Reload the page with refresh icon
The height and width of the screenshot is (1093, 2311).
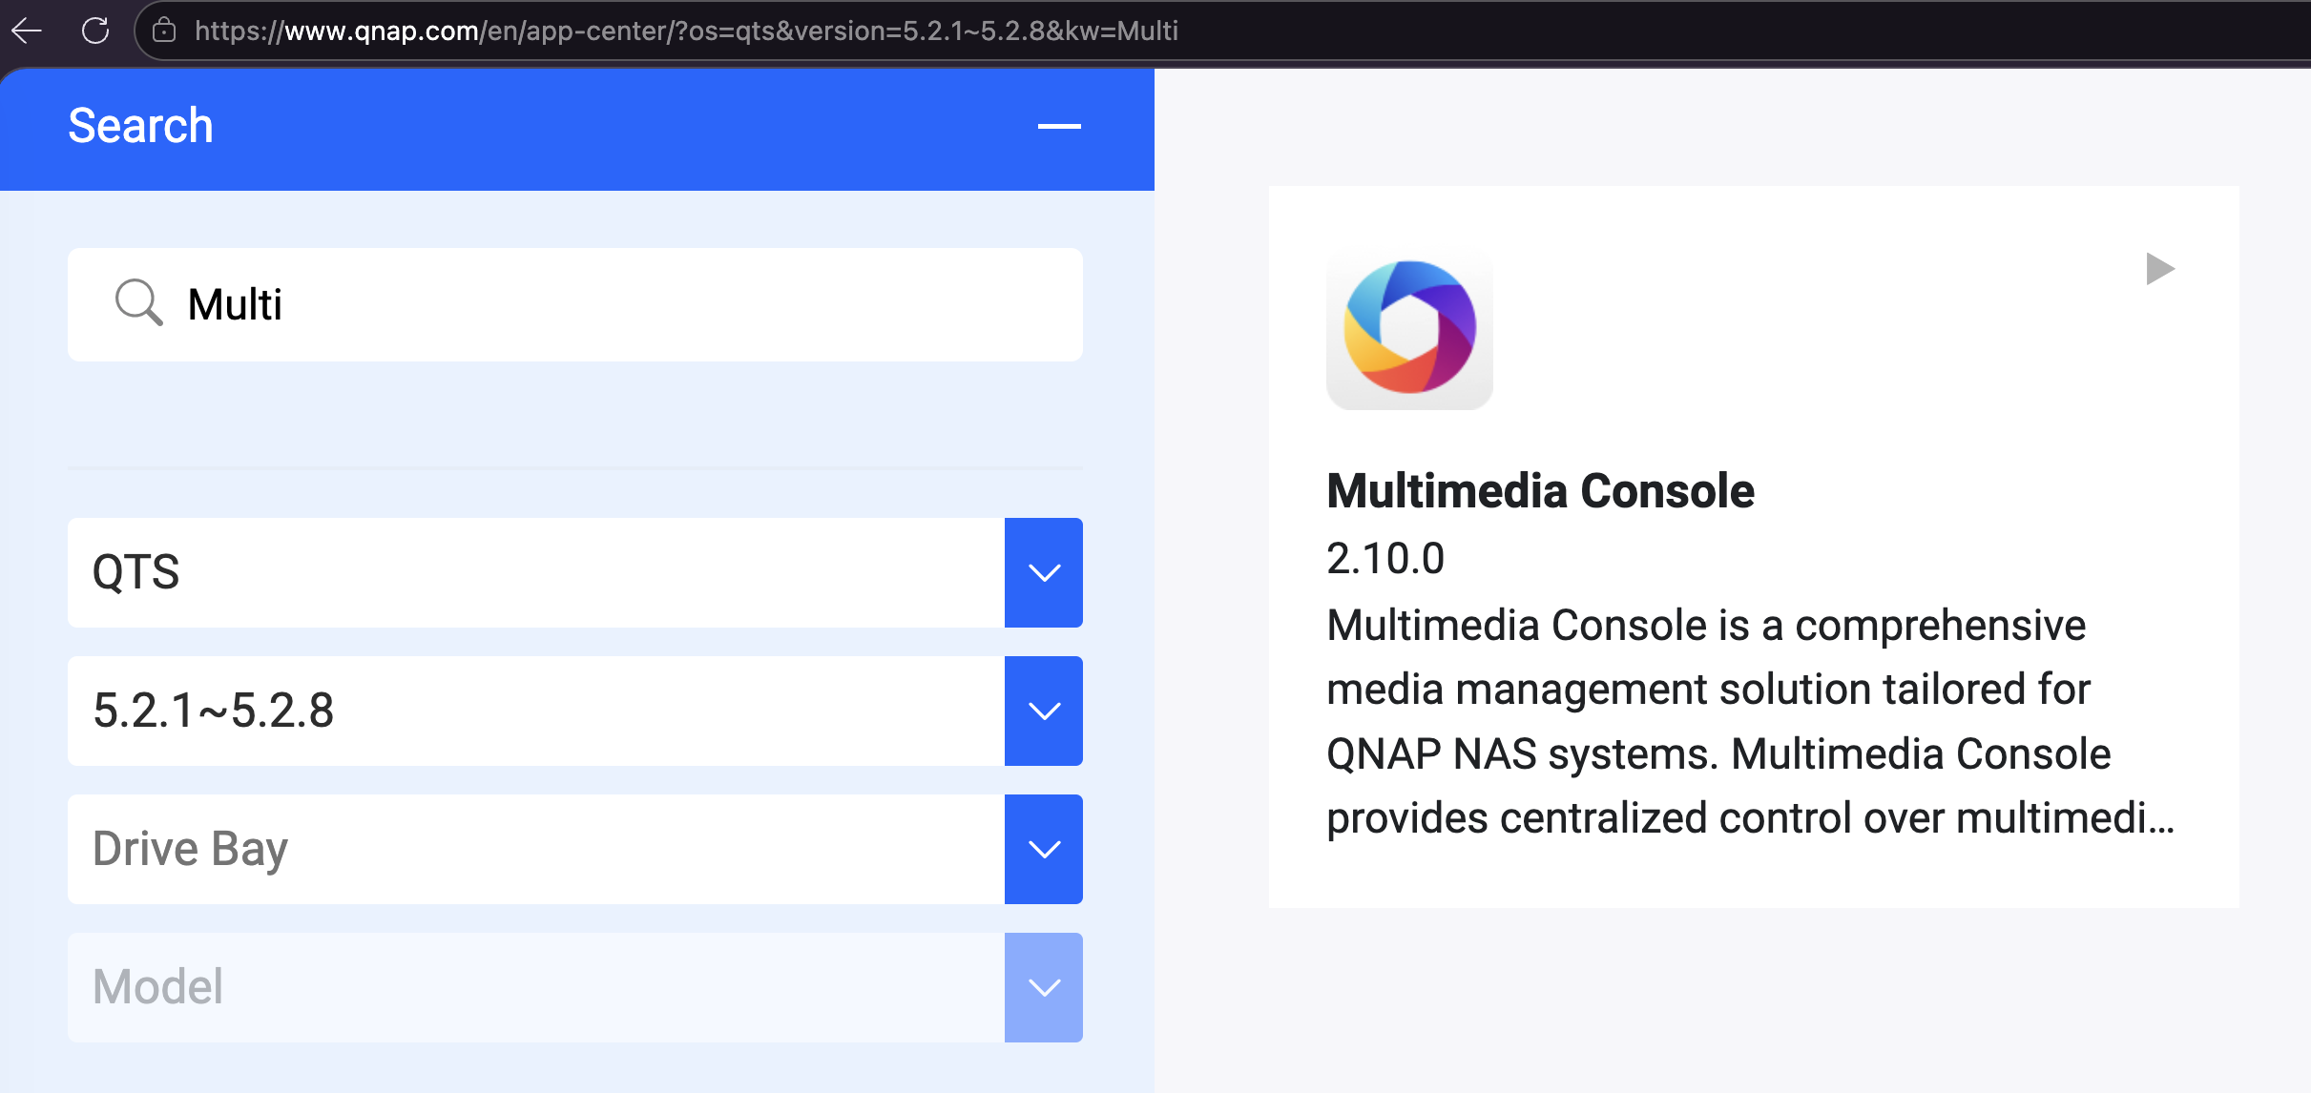tap(95, 31)
